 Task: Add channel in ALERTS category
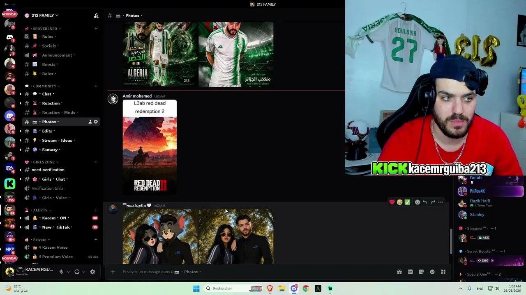pyautogui.click(x=96, y=210)
